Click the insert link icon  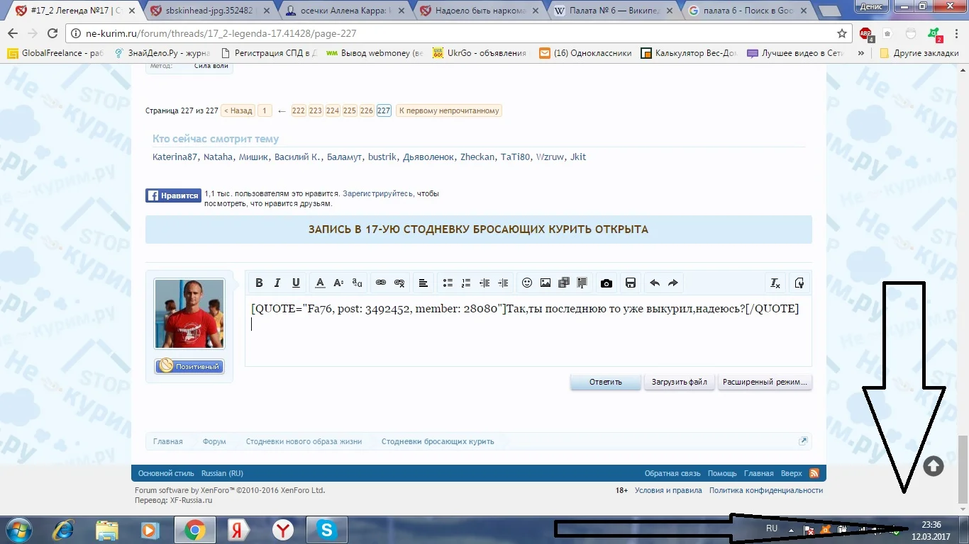click(x=381, y=283)
